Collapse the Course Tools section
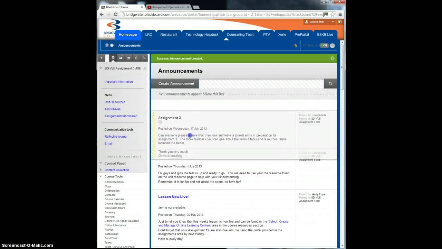 pos(101,176)
